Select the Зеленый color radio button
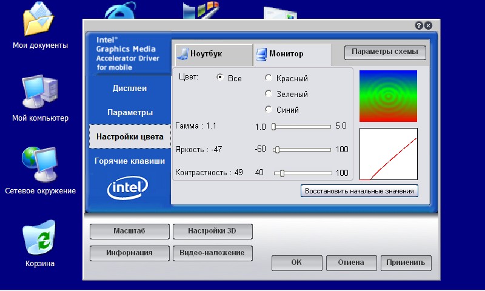The height and width of the screenshot is (291, 485). click(x=269, y=94)
